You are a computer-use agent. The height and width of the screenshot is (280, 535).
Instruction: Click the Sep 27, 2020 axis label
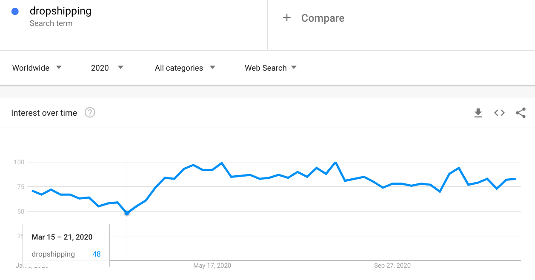point(392,266)
